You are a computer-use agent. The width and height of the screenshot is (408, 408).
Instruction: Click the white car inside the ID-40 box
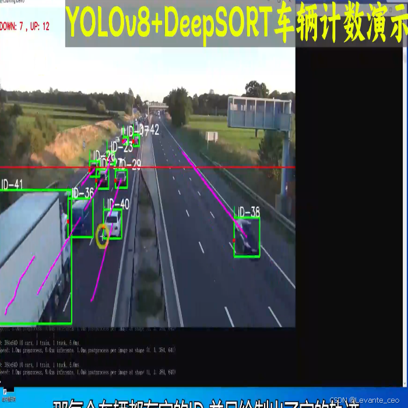[x=114, y=223]
